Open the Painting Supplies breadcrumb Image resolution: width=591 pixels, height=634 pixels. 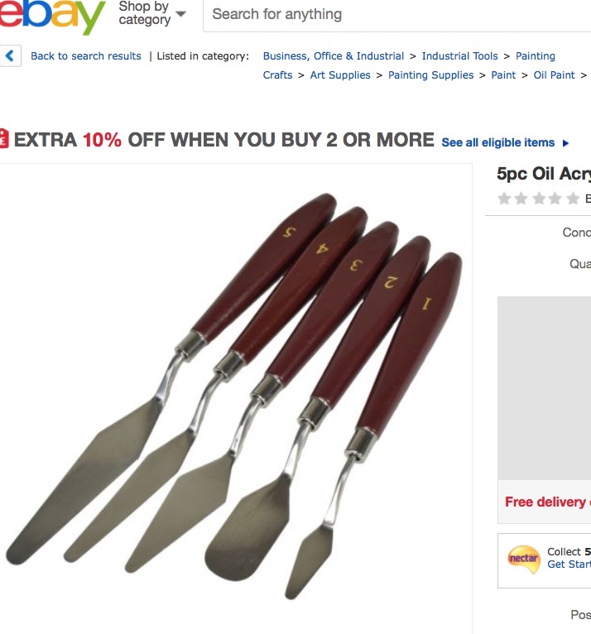click(x=430, y=75)
